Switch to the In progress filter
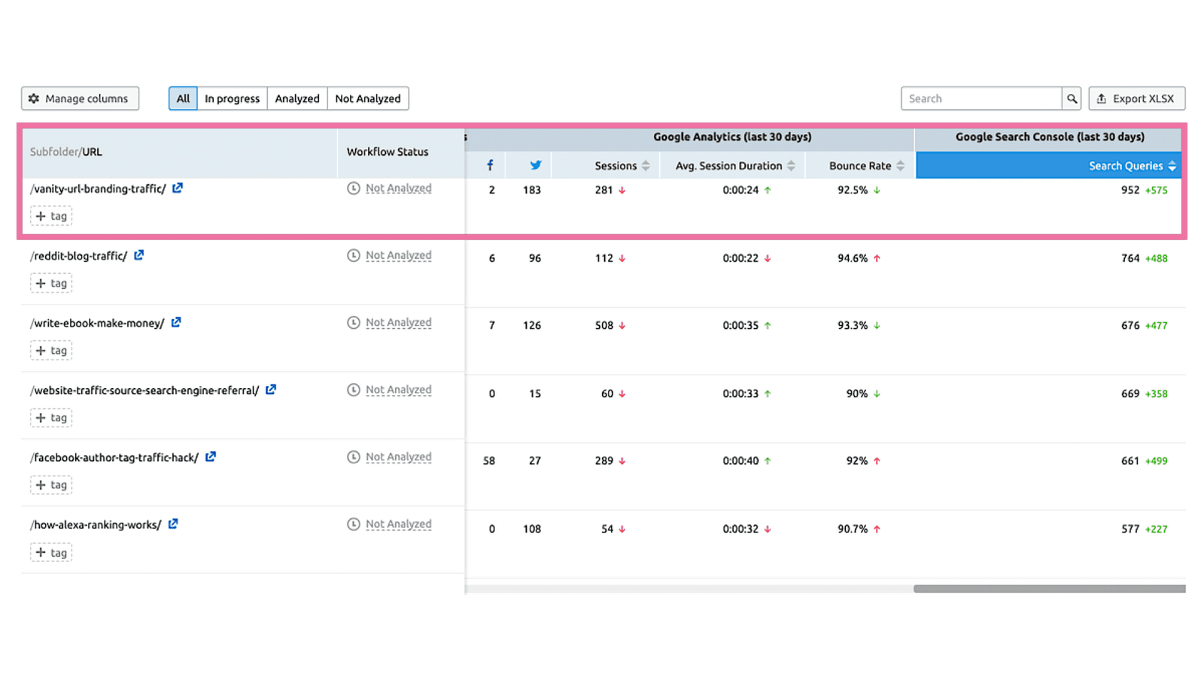This screenshot has height=677, width=1204. [232, 98]
